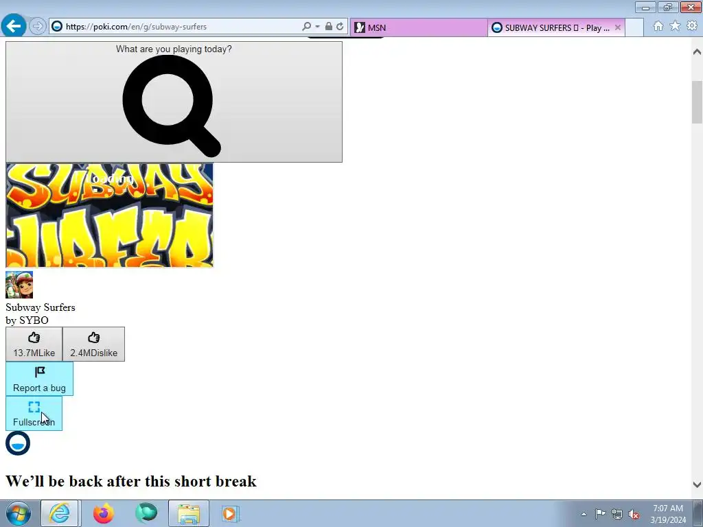Click the 'by SYBO' text
This screenshot has height=527, width=703.
pyautogui.click(x=27, y=320)
